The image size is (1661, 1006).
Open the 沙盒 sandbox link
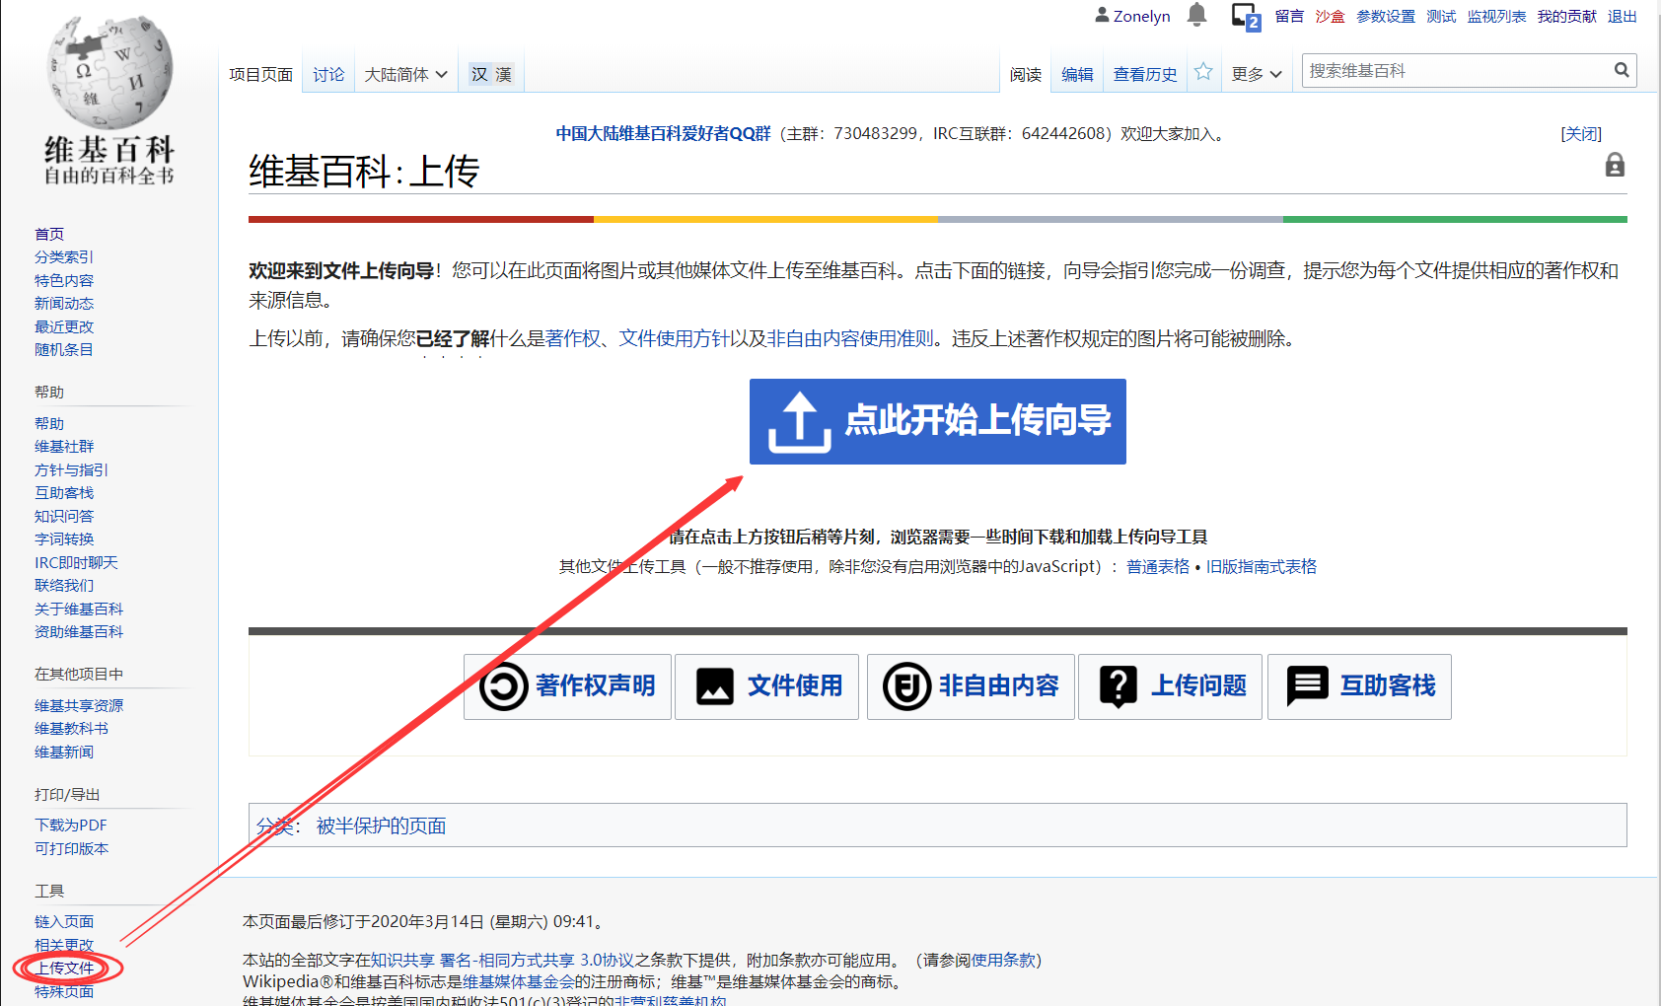tap(1330, 16)
